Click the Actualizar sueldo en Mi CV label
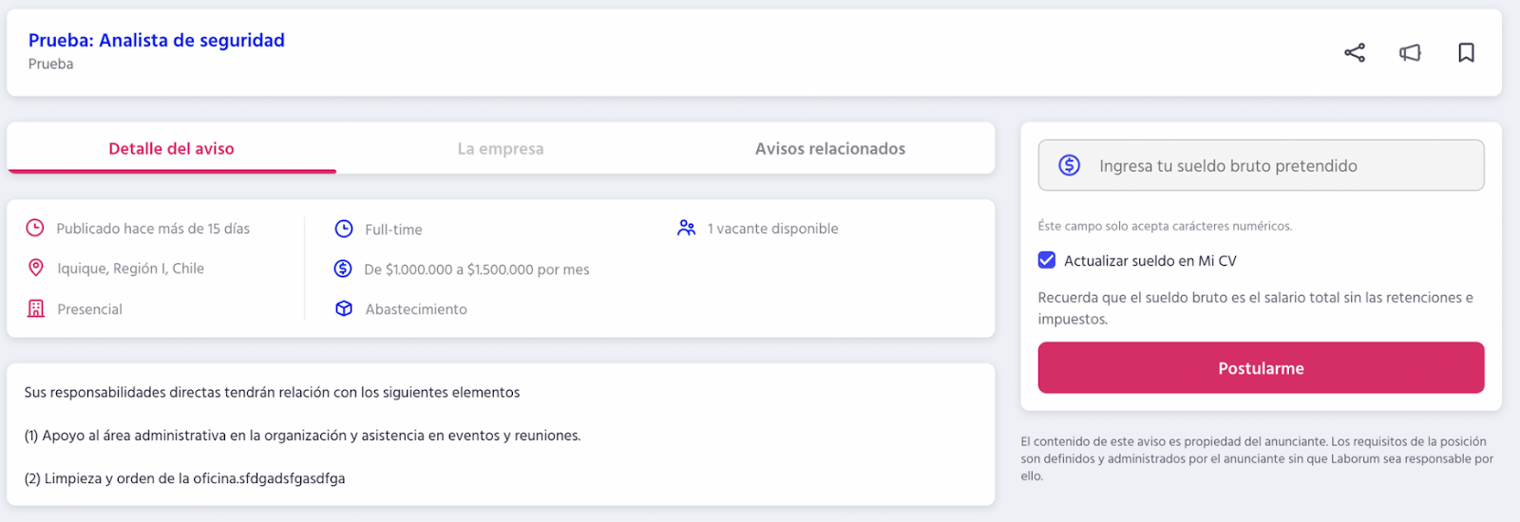The image size is (1520, 522). point(1150,261)
